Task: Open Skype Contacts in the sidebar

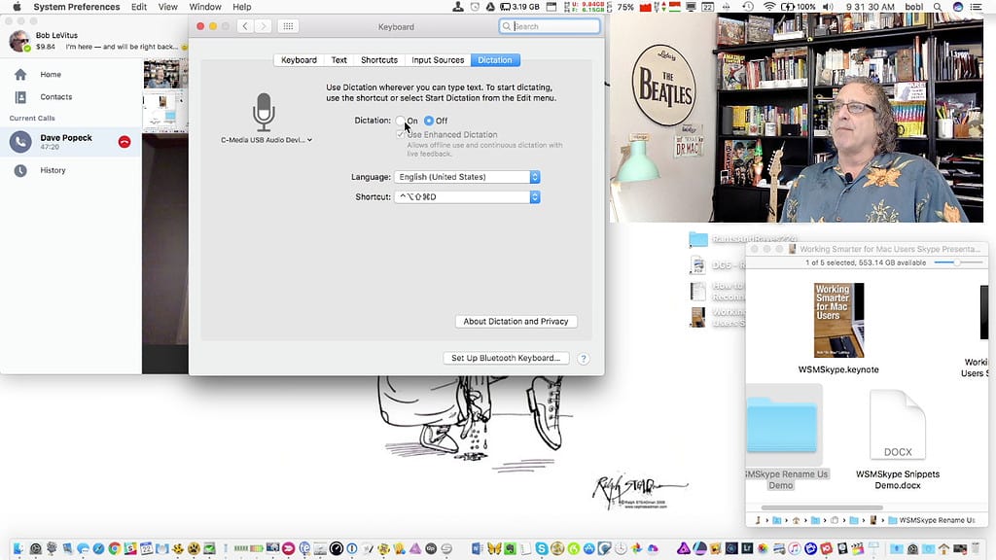Action: point(55,97)
